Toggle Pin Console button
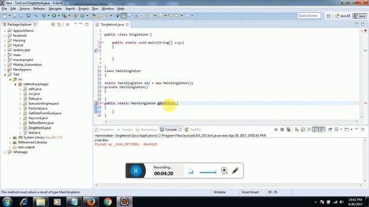 [330, 129]
